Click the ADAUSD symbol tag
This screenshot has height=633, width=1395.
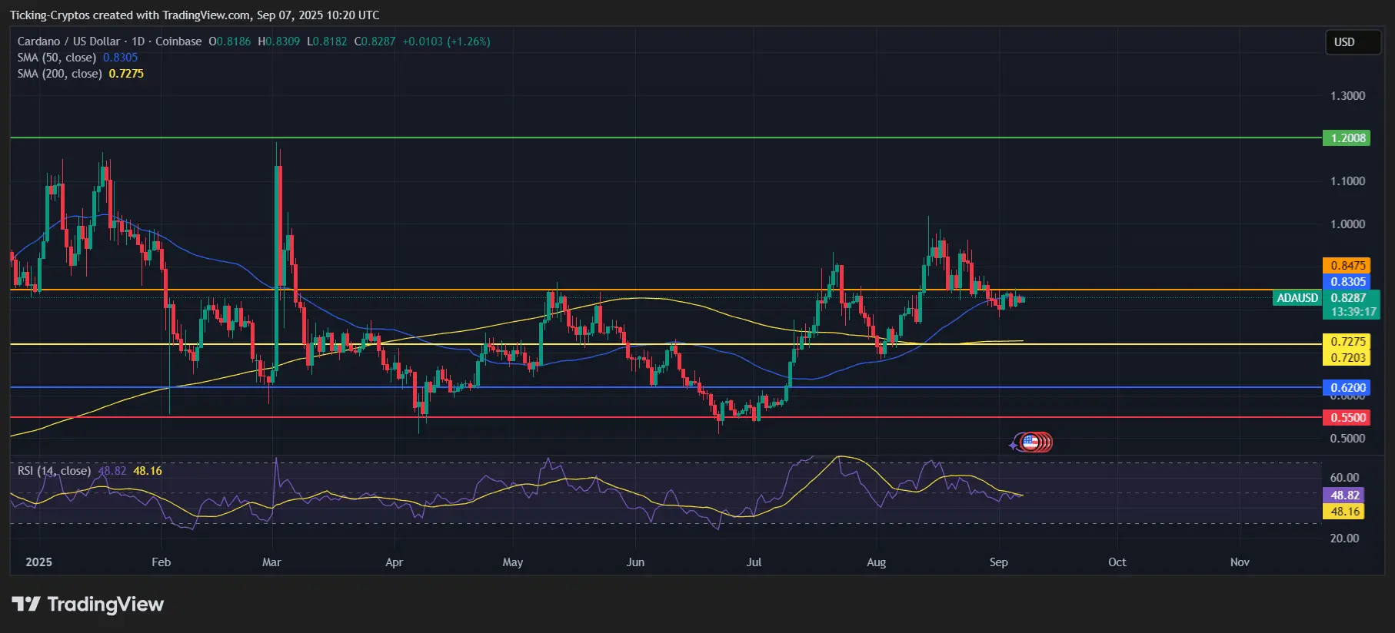pyautogui.click(x=1297, y=298)
